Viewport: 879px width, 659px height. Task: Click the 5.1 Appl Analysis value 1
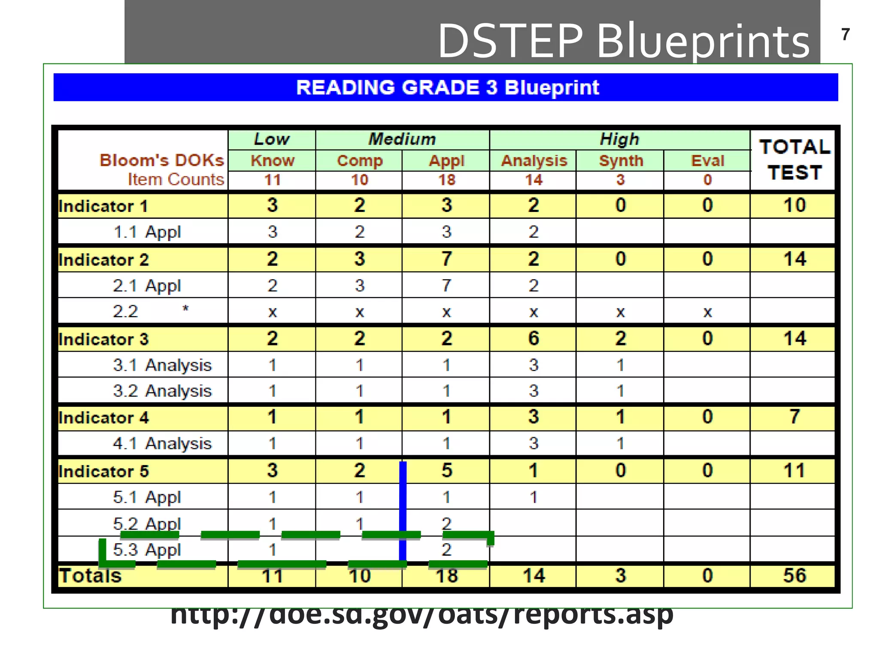click(533, 497)
